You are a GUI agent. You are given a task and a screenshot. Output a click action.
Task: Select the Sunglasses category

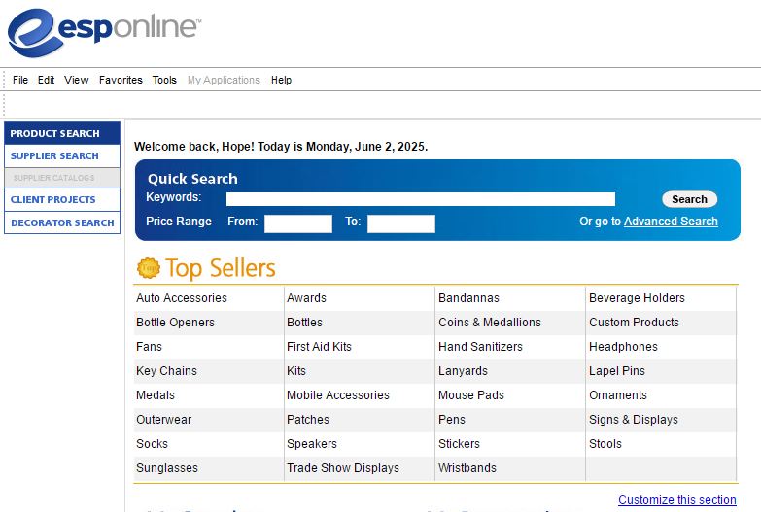tap(167, 468)
